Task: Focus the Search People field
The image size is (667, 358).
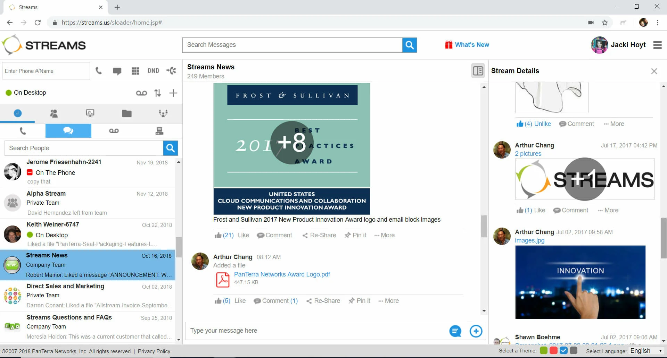Action: coord(84,148)
